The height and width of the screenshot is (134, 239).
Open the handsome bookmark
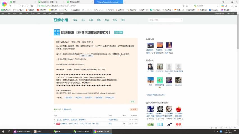(x=87, y=10)
